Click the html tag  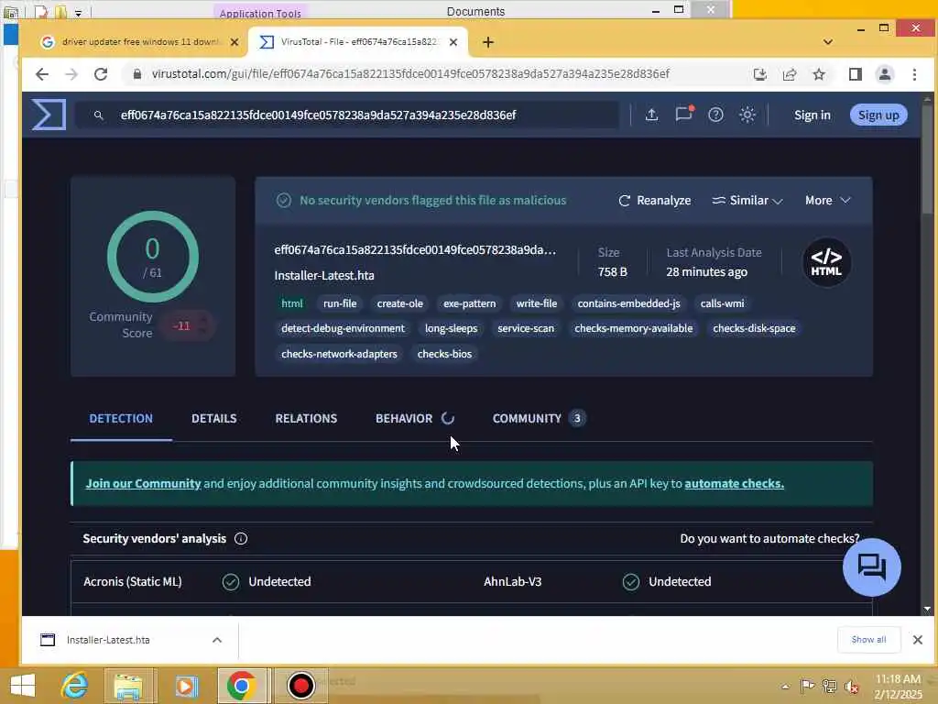[x=292, y=303]
